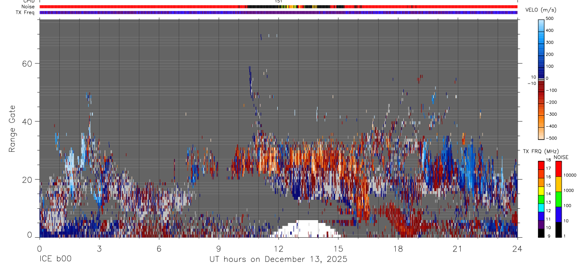Click the 'ICE b00' radar beam label
The width and height of the screenshot is (582, 269).
click(x=55, y=259)
